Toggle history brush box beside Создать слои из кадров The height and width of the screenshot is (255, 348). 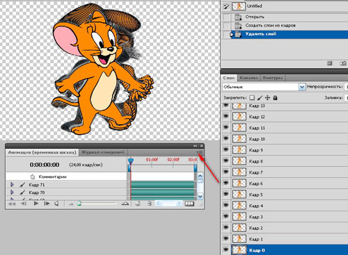(x=226, y=26)
